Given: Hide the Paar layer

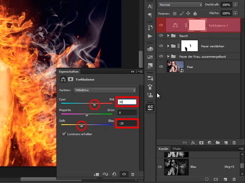Looking at the screenshot, I should (161, 66).
